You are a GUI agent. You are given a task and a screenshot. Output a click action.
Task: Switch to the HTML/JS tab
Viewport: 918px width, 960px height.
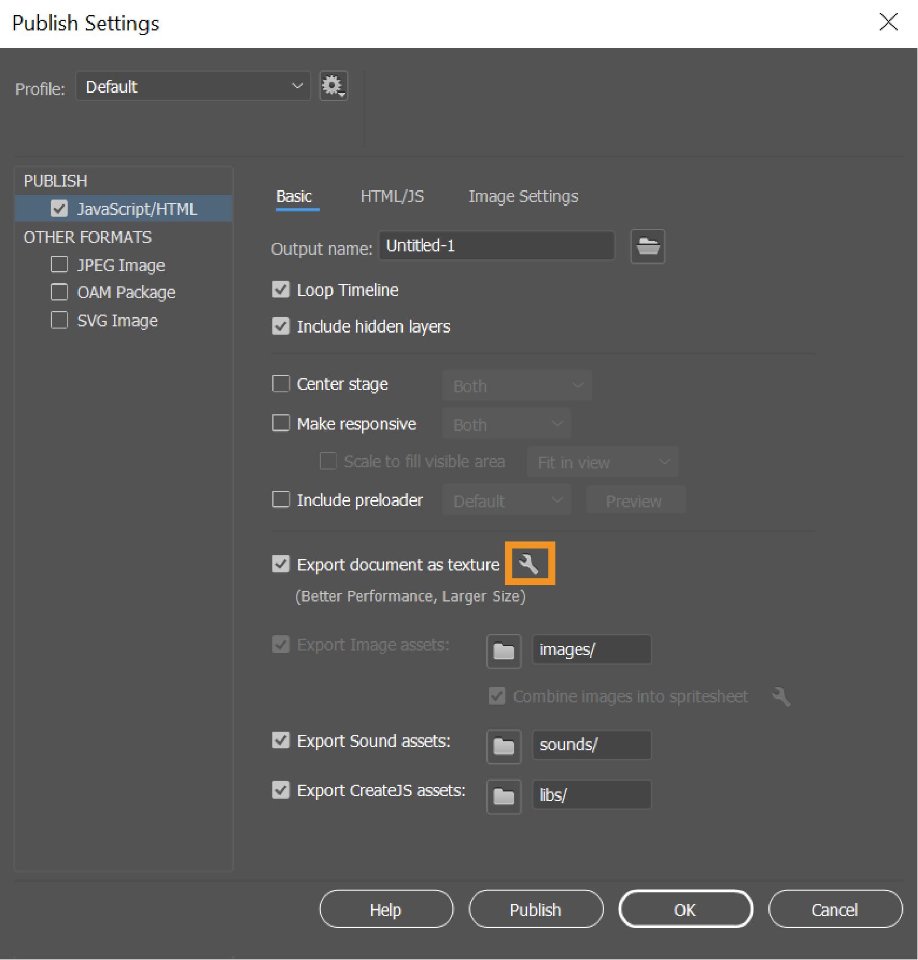pos(393,196)
